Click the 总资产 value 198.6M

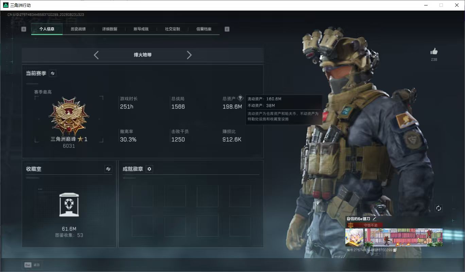point(232,107)
